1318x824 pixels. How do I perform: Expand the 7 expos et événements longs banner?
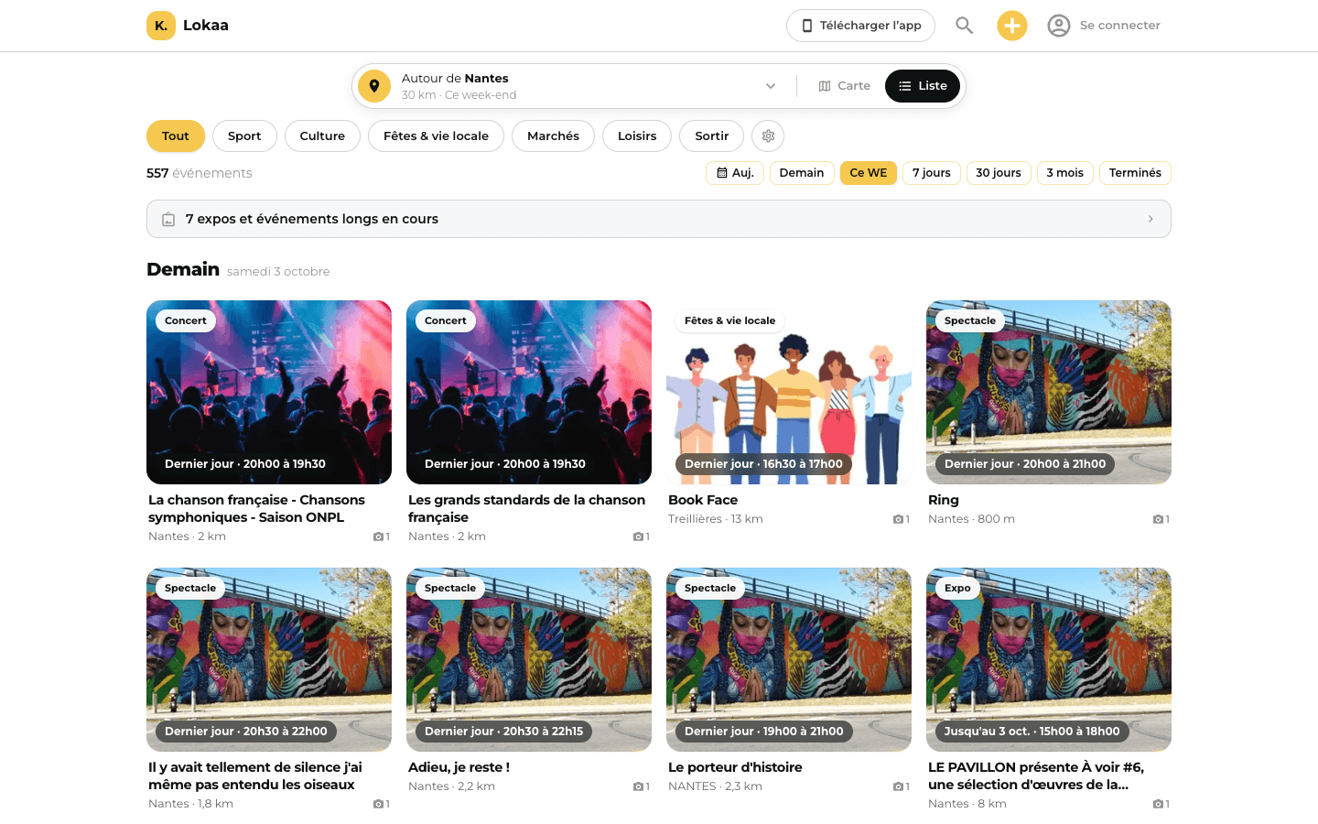coord(659,219)
